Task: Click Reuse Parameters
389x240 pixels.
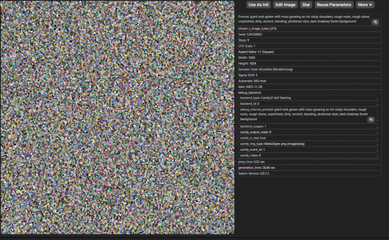Action: pyautogui.click(x=334, y=5)
